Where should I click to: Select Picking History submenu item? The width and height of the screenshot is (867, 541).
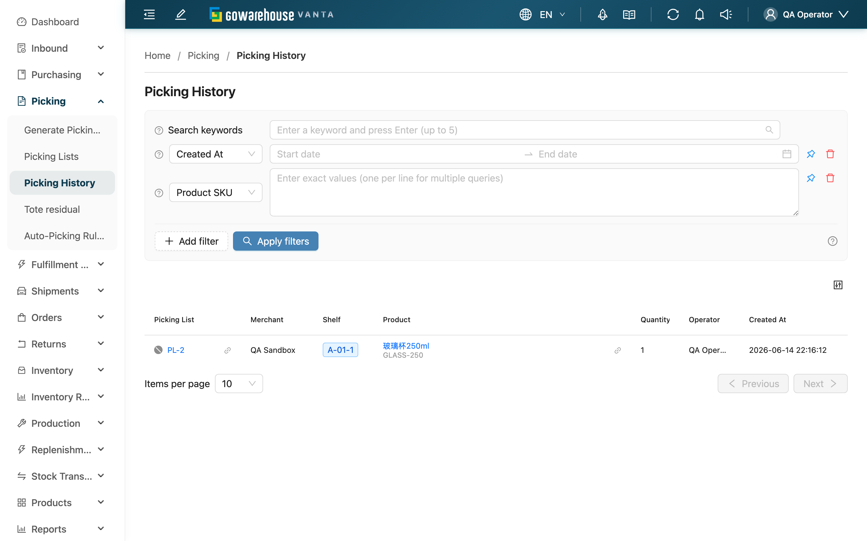(x=62, y=183)
